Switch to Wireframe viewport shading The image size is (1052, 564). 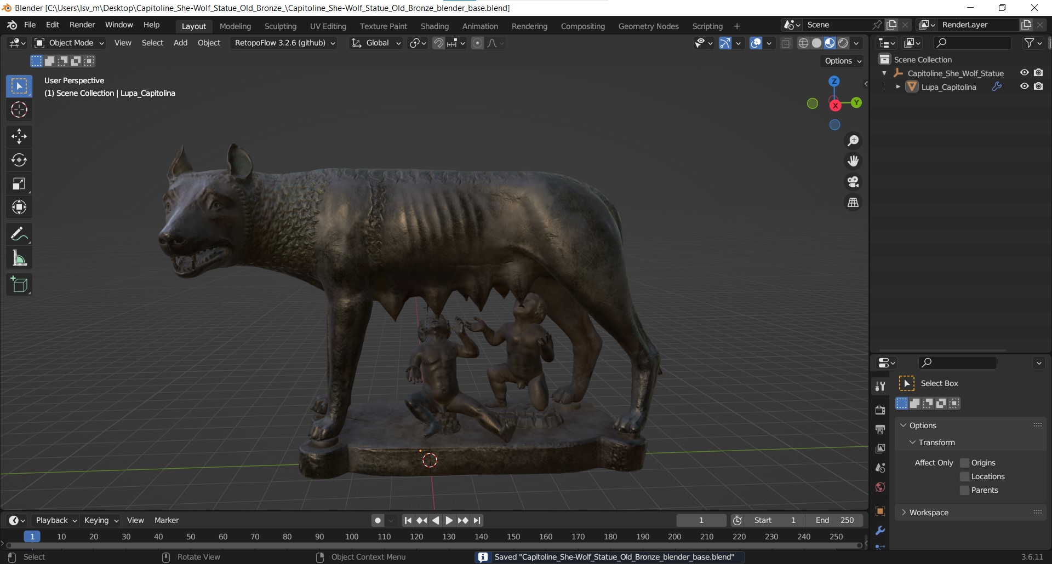pos(803,43)
